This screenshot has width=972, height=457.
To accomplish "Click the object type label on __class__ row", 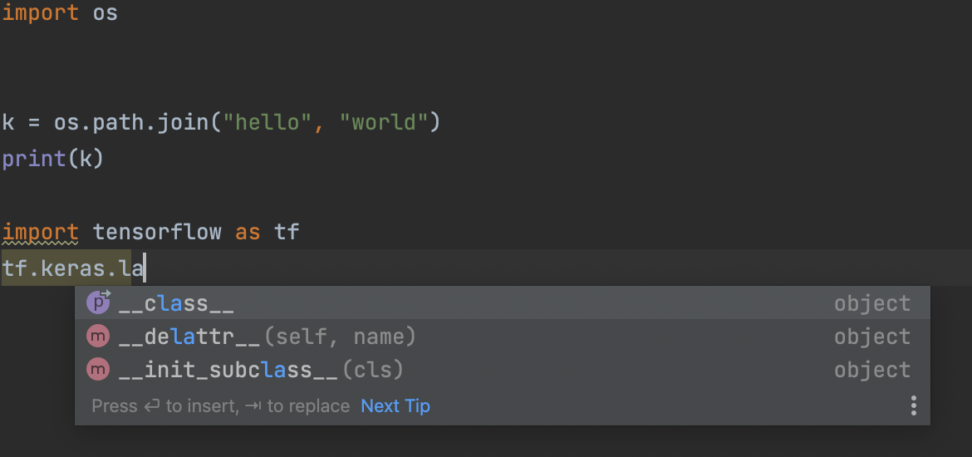I will coord(872,303).
